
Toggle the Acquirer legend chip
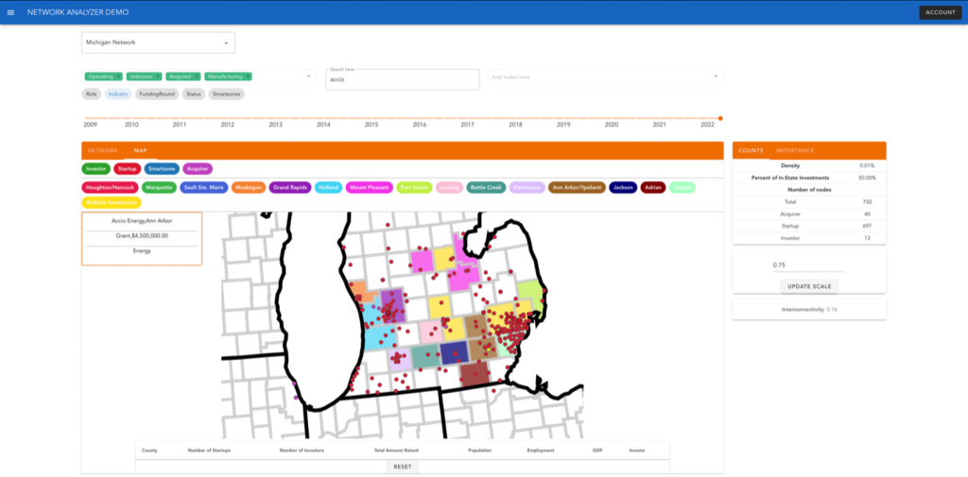198,168
